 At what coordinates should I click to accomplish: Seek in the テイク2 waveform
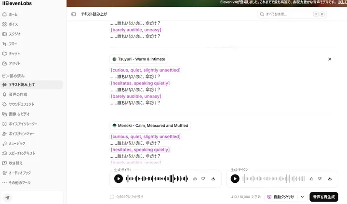[x=274, y=179]
